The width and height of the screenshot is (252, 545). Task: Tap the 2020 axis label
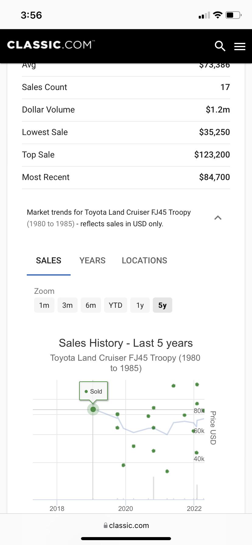pos(126,509)
